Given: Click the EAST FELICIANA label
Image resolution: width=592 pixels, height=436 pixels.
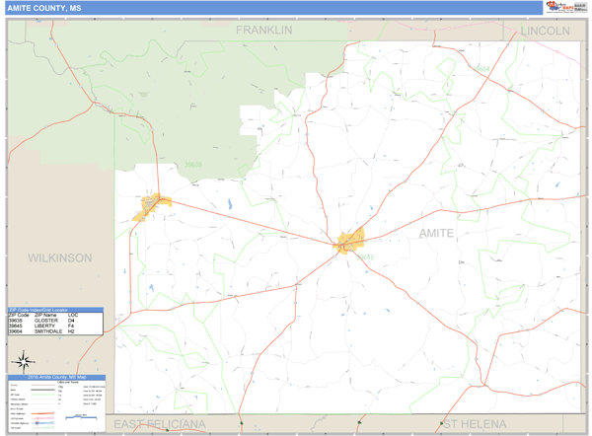Looking at the screenshot, I should [x=159, y=424].
